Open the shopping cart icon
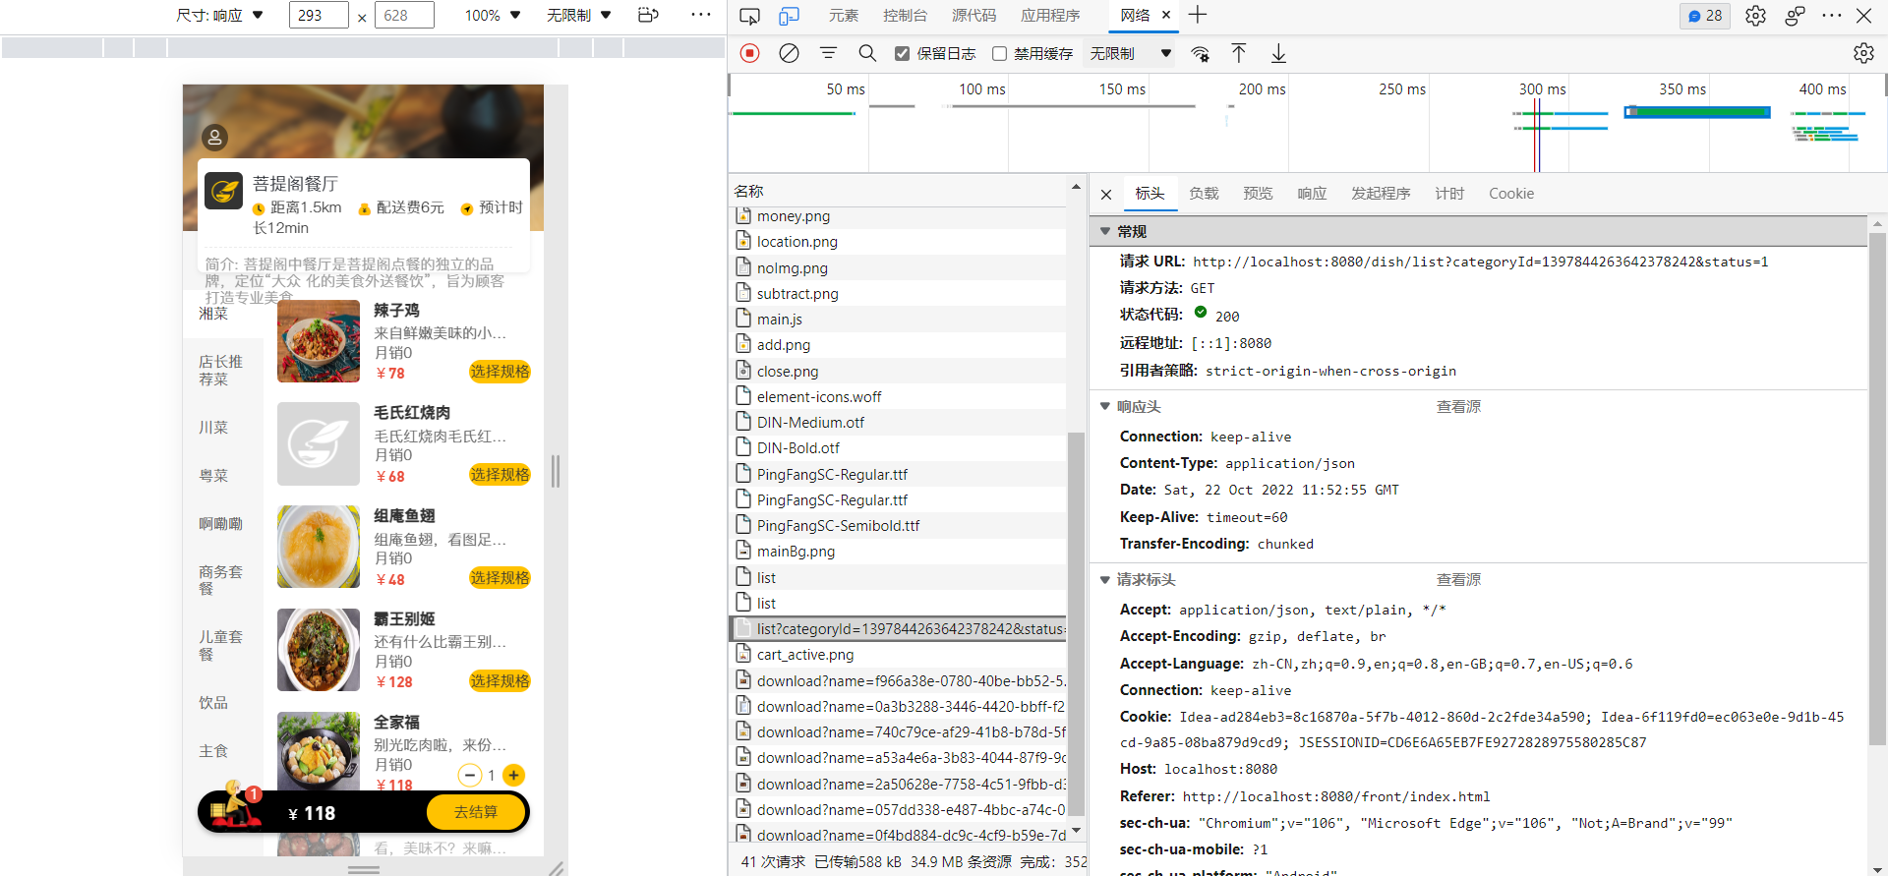 pos(234,804)
